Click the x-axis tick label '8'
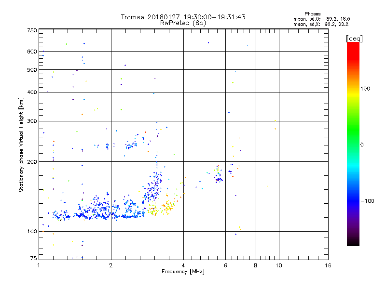 (256, 265)
